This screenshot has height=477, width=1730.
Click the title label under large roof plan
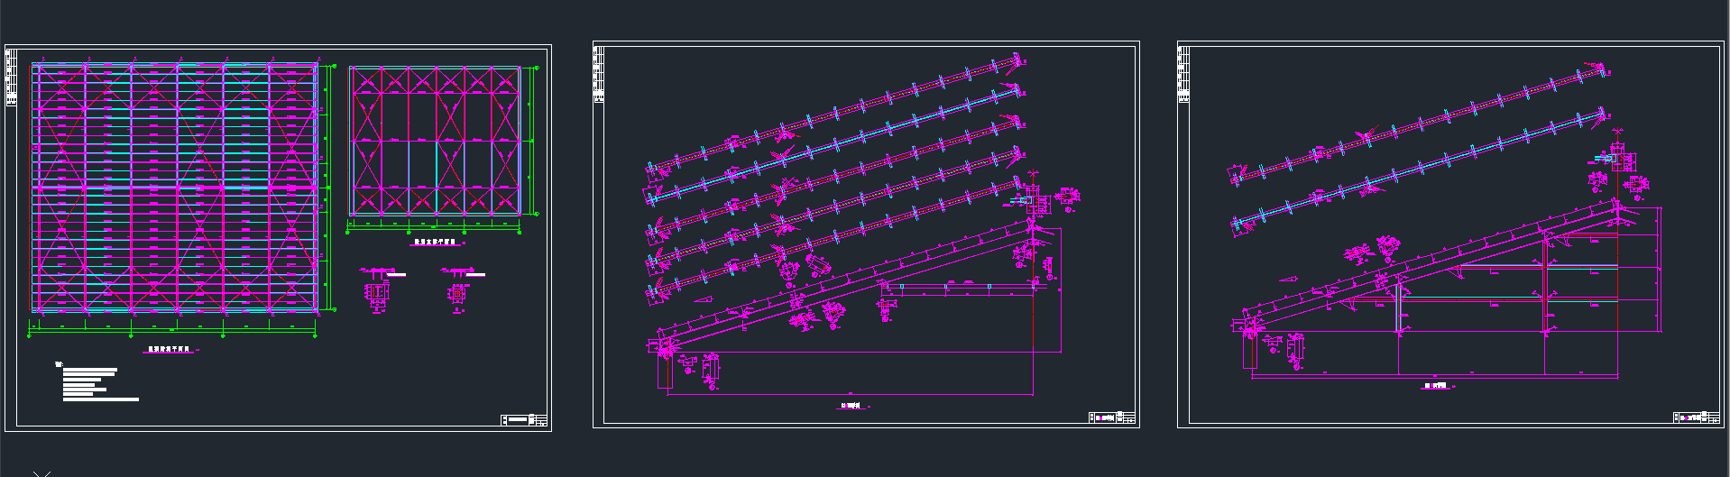click(x=170, y=349)
